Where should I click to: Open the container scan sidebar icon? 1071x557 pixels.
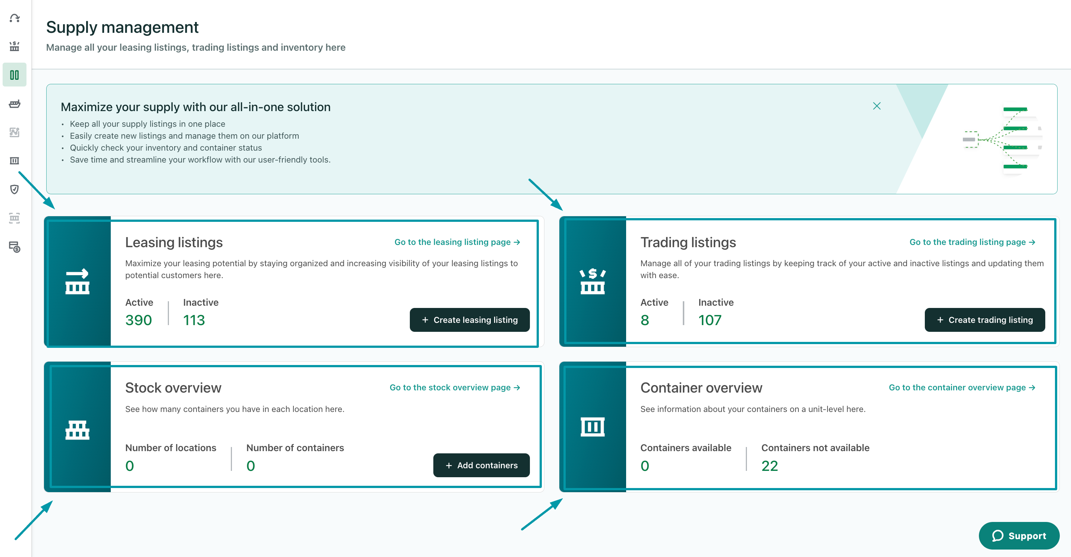click(x=15, y=218)
